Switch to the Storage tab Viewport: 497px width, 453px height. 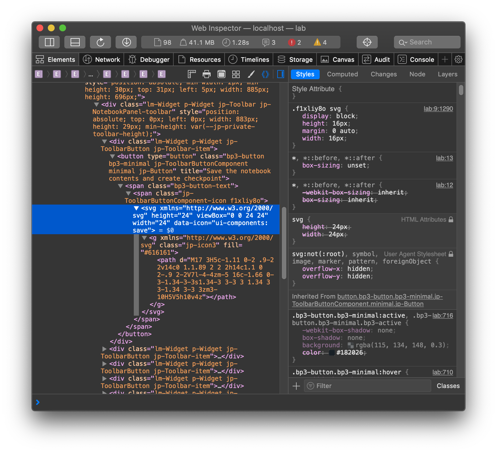click(295, 59)
